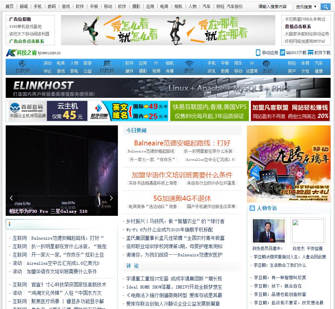Open 电商 in top menu
335x309 pixels.
click(164, 7)
